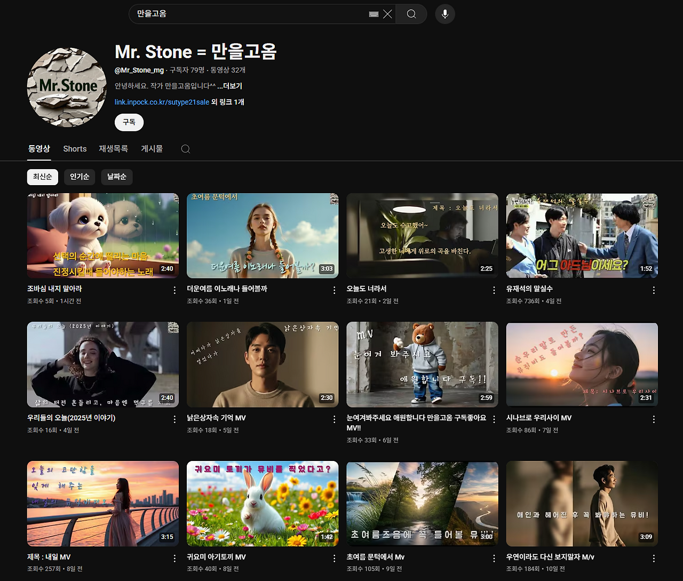683x581 pixels.
Task: Open the 시나브로 우리사이 MV video title
Action: tap(539, 418)
